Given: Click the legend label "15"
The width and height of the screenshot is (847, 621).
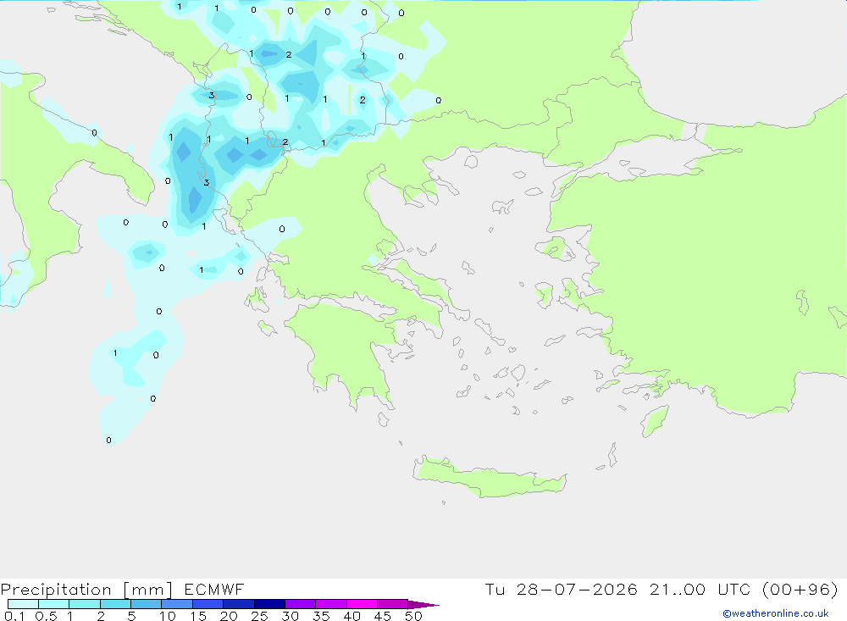Looking at the screenshot, I should pos(198,616).
